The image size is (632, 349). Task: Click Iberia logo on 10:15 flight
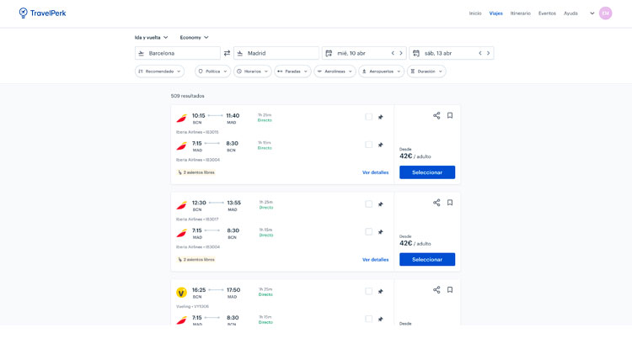pyautogui.click(x=182, y=119)
